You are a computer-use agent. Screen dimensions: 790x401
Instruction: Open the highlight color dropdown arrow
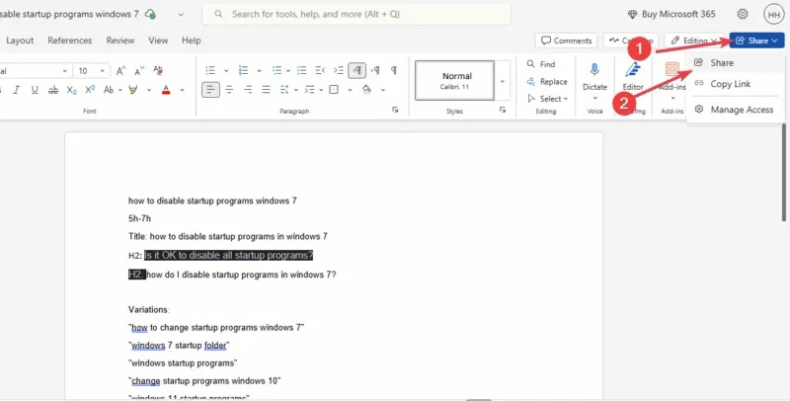pos(149,90)
